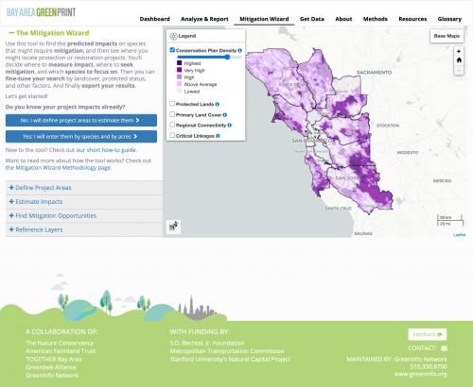The image size is (473, 387).
Task: Zoom in on the map
Action: click(x=459, y=51)
